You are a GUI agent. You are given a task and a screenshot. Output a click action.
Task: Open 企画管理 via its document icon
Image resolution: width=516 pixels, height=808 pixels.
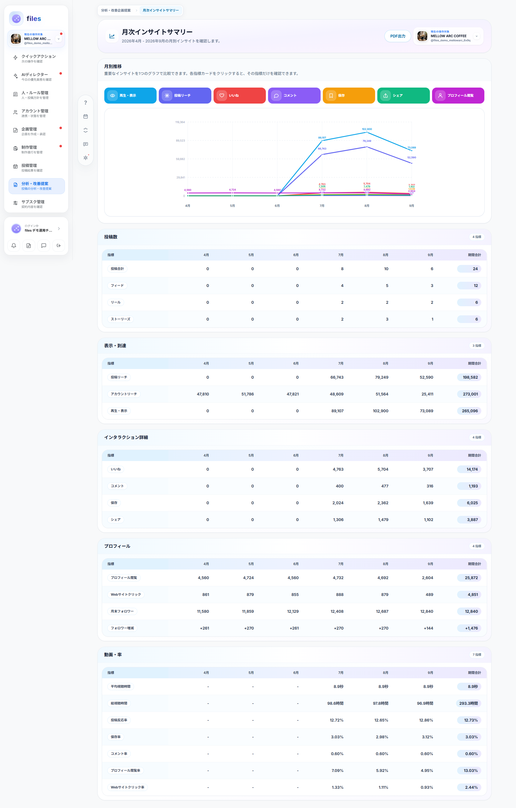pyautogui.click(x=15, y=131)
